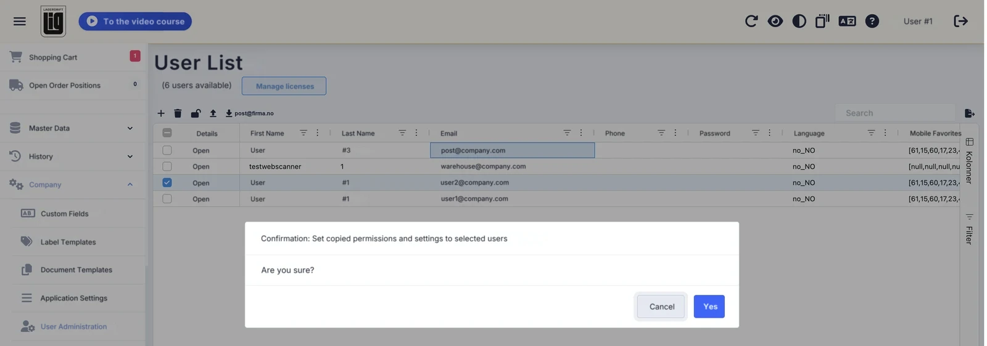The width and height of the screenshot is (987, 346).
Task: Open Shopping Cart in sidebar
Action: pyautogui.click(x=74, y=57)
